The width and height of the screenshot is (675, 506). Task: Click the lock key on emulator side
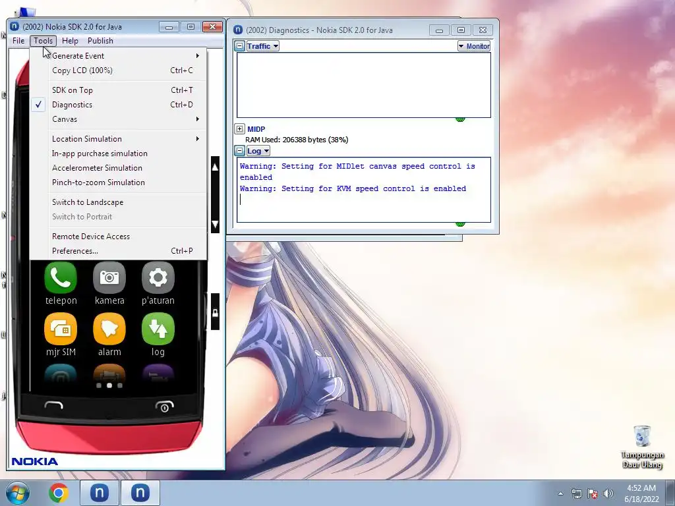tap(215, 312)
